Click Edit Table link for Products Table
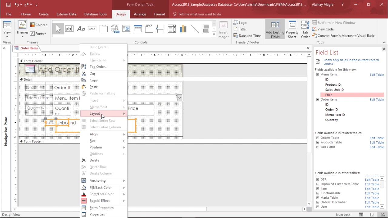Screen dimensions: 388x218 click(x=376, y=143)
